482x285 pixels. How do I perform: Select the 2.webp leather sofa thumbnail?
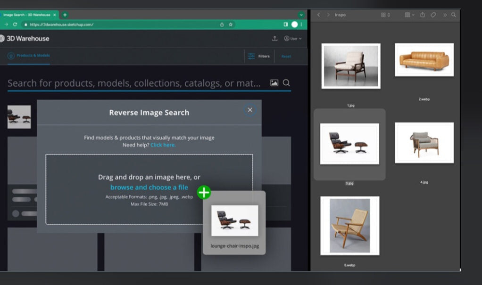[x=424, y=59]
